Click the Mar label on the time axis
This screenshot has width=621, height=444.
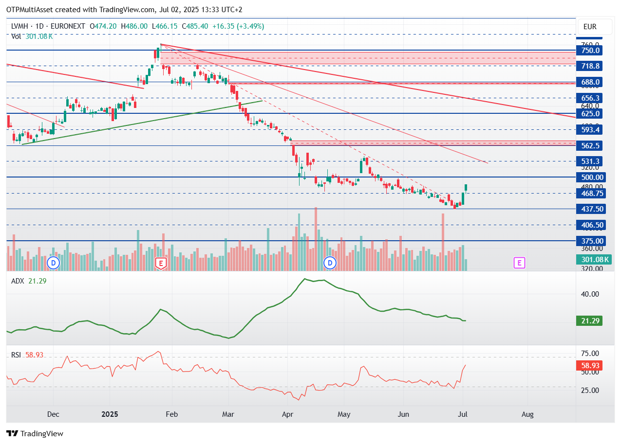(228, 414)
